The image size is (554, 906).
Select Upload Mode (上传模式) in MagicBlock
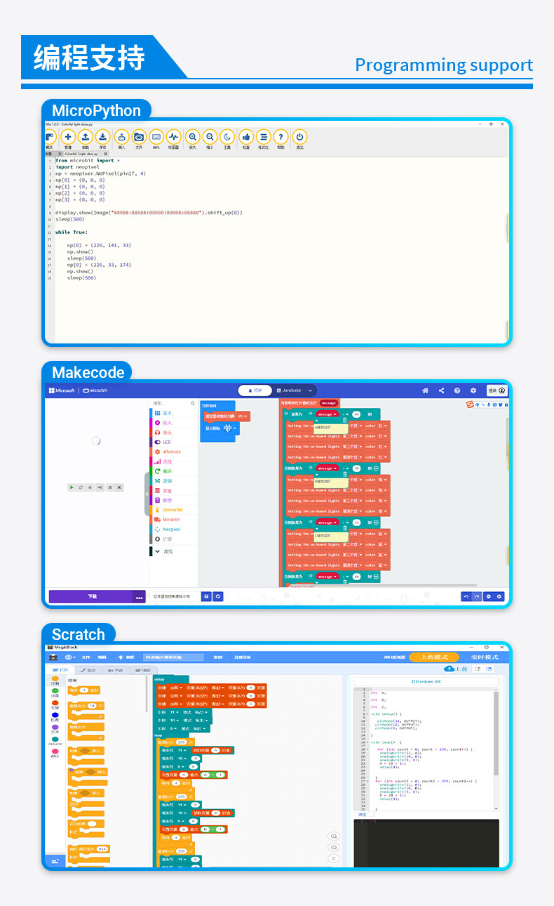(x=433, y=657)
